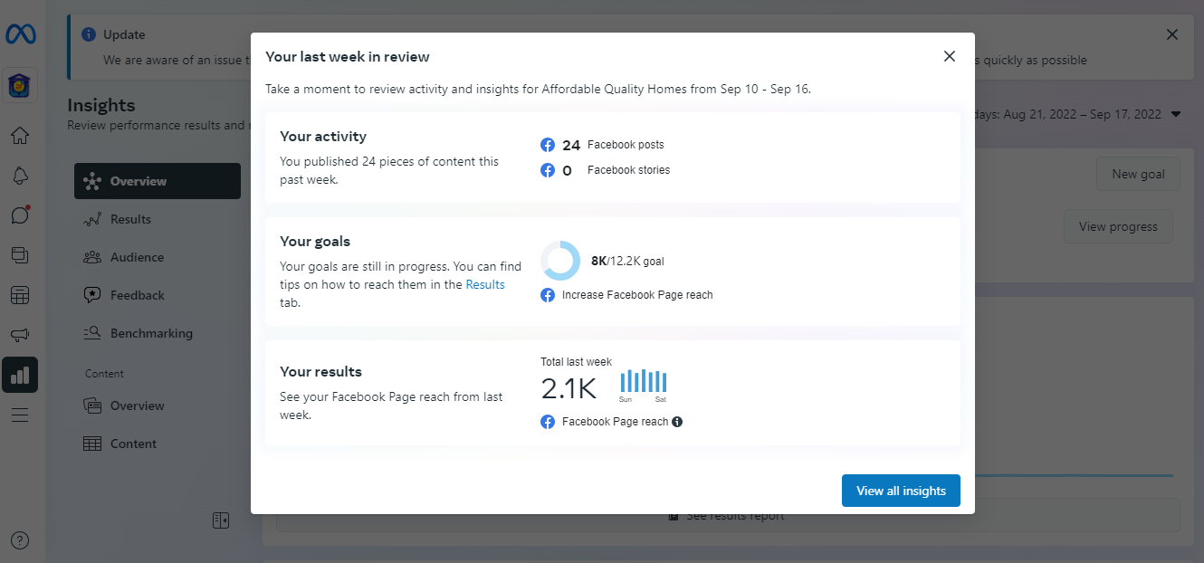Open the date range dropdown arrow

1176,115
